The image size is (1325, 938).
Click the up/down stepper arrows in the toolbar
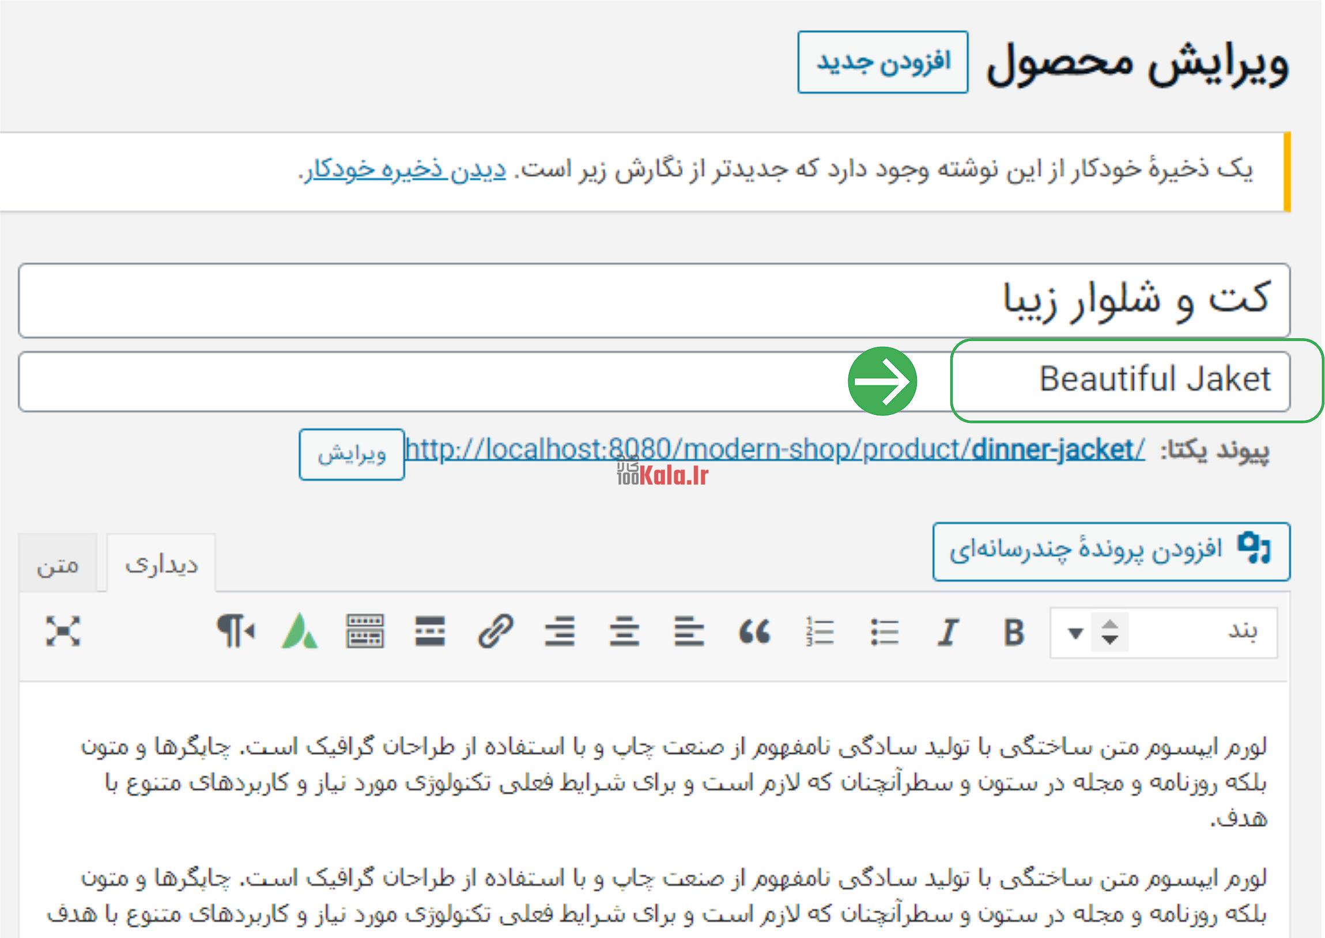click(1109, 633)
